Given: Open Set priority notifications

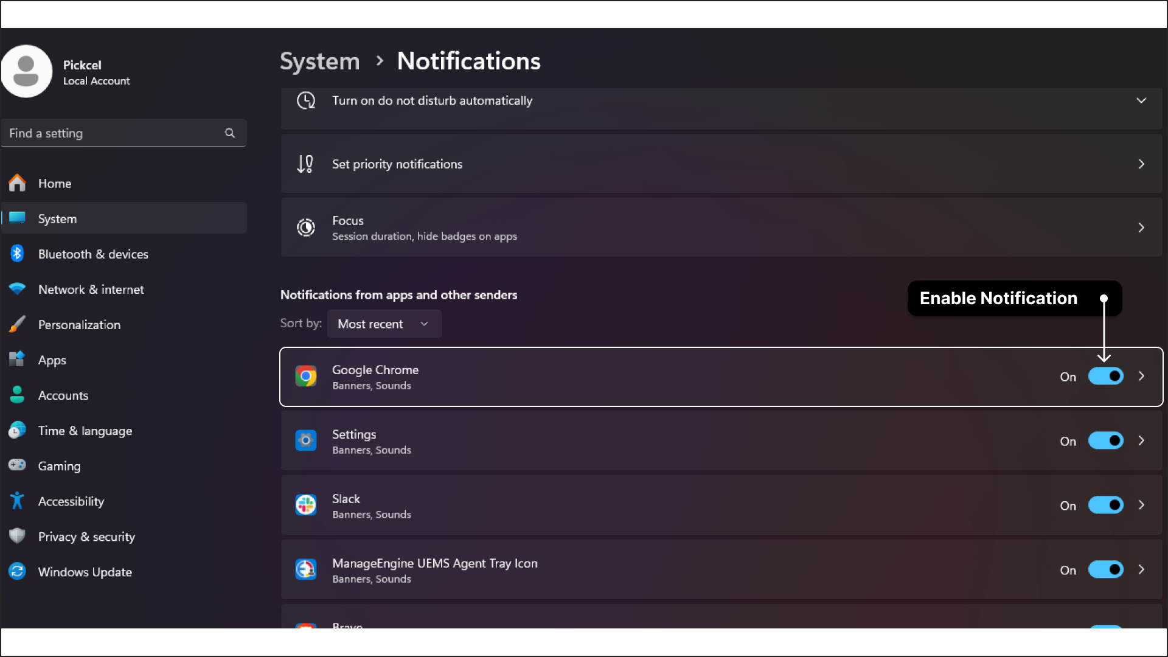Looking at the screenshot, I should pyautogui.click(x=720, y=164).
